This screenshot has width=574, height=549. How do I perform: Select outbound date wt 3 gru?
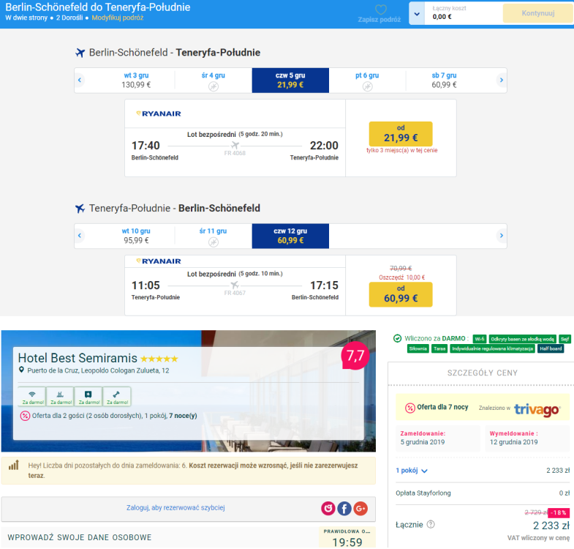pyautogui.click(x=136, y=80)
